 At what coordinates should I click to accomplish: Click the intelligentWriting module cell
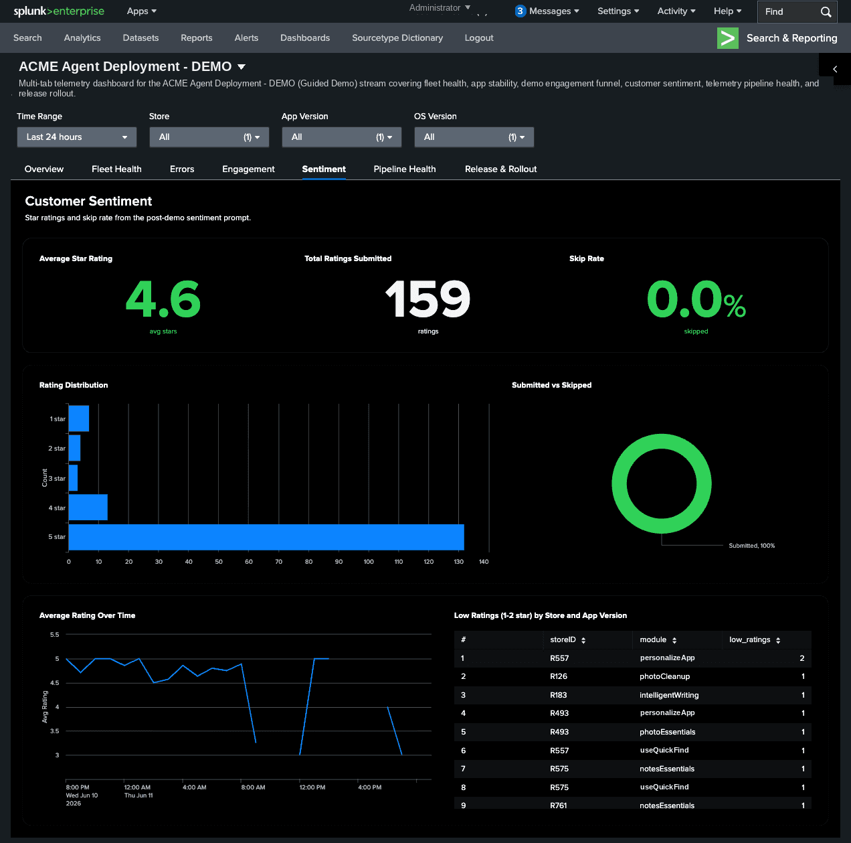coord(669,695)
